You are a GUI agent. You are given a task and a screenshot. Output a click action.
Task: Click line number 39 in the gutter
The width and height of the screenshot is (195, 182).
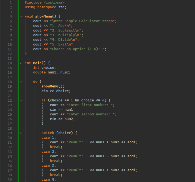pos(10,180)
